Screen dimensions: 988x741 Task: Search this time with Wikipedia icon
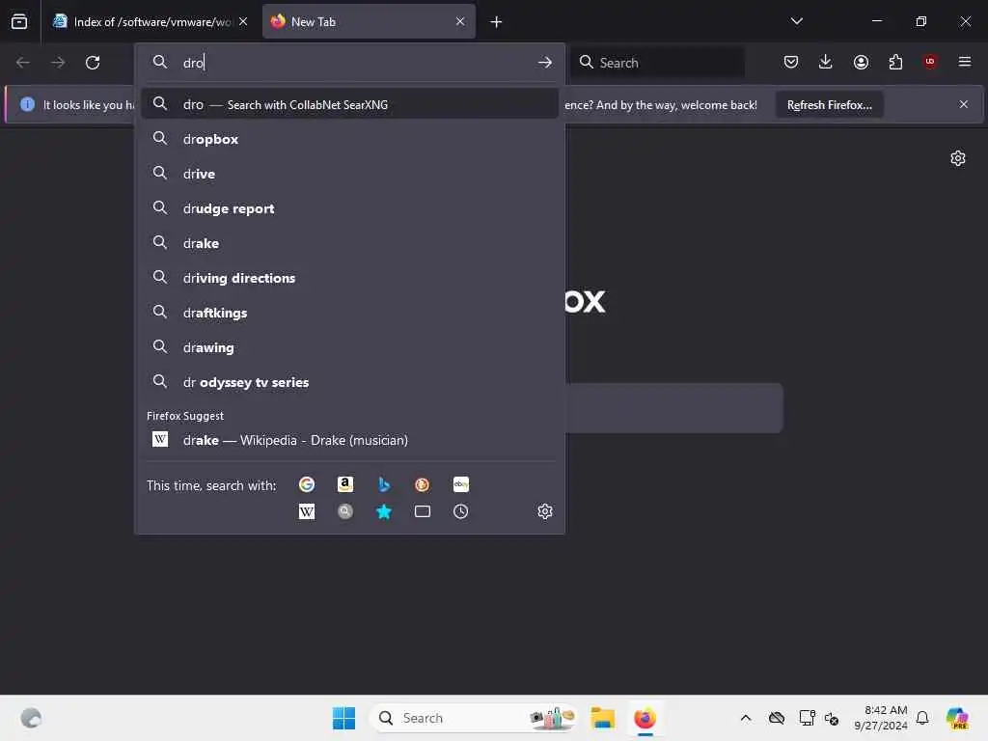(306, 511)
